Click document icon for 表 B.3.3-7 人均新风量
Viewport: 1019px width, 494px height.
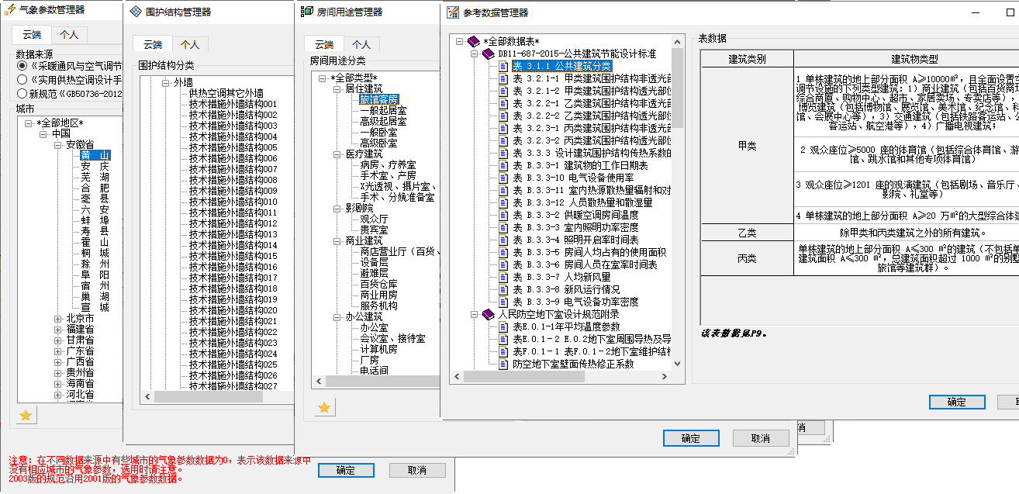point(503,278)
